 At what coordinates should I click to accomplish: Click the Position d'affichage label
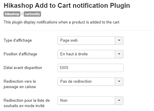pos(20,54)
